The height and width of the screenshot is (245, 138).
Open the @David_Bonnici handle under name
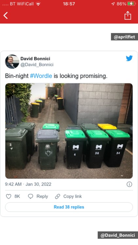pos(37,65)
